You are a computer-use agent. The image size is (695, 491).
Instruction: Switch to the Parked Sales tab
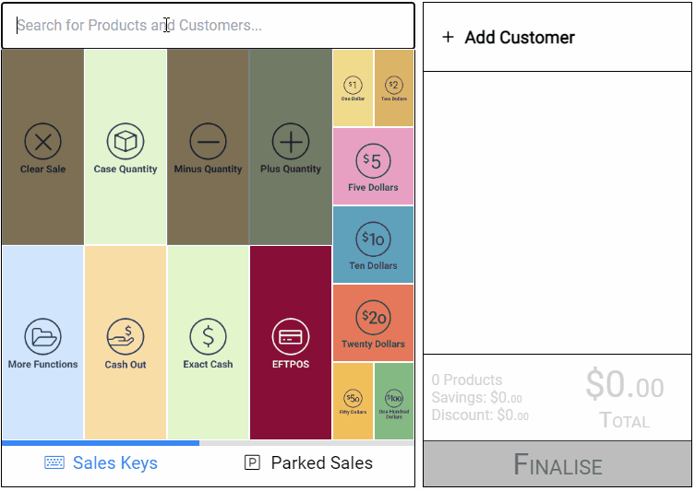coord(307,463)
